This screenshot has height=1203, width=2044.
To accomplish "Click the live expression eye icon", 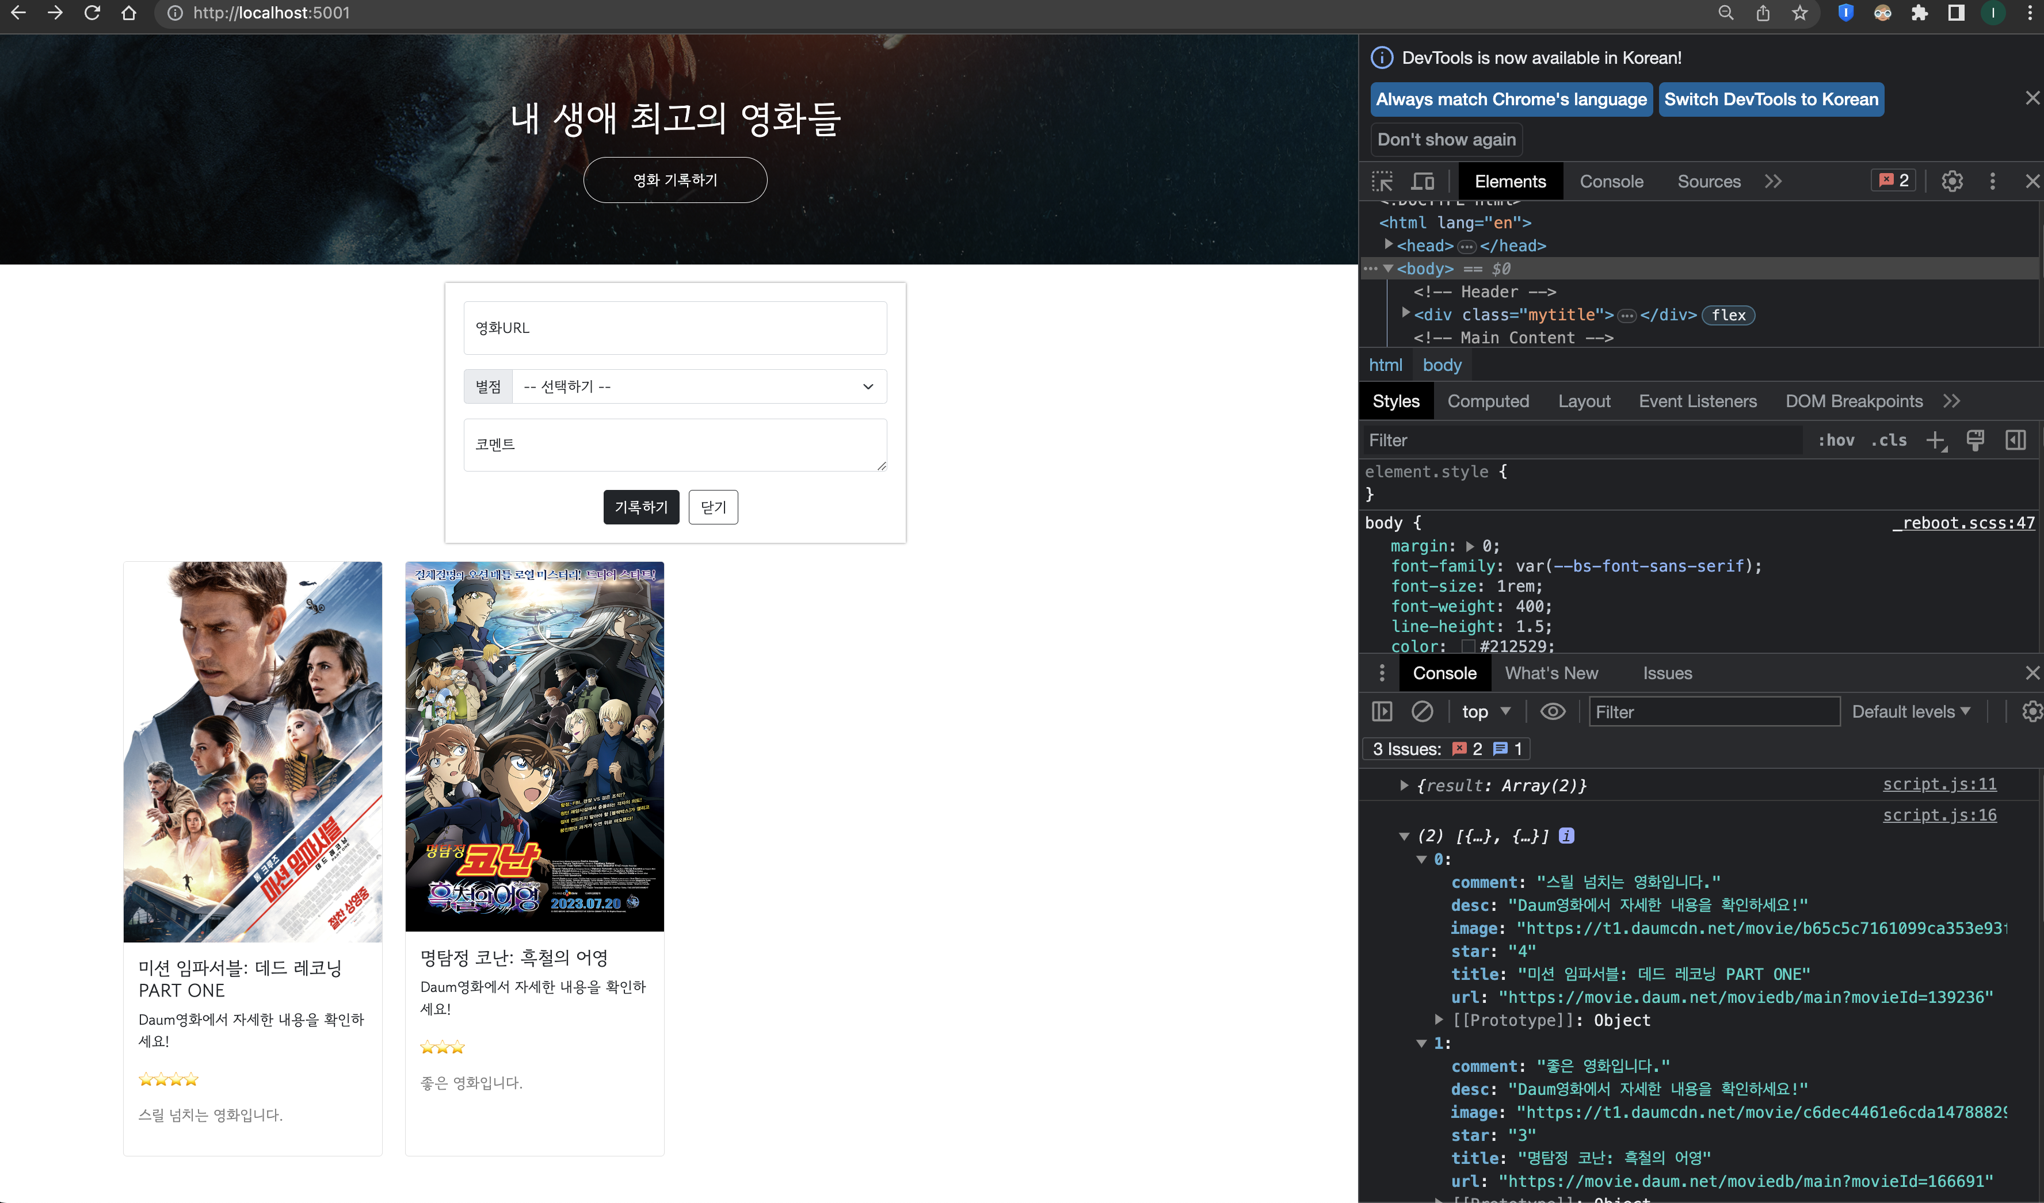I will (x=1553, y=712).
